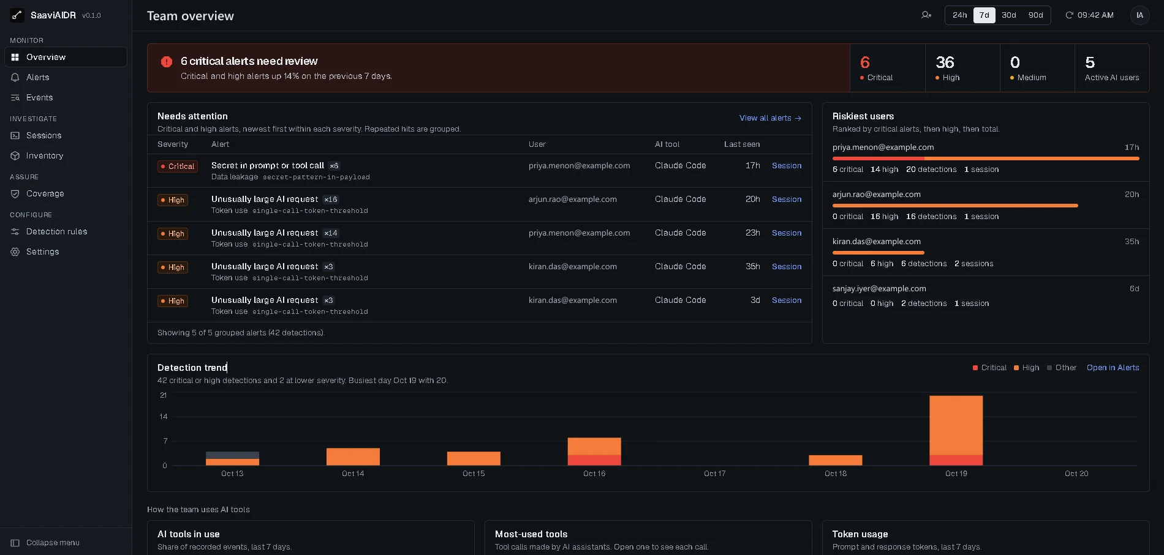Select the 7d time range
This screenshot has height=555, width=1164.
tap(984, 15)
